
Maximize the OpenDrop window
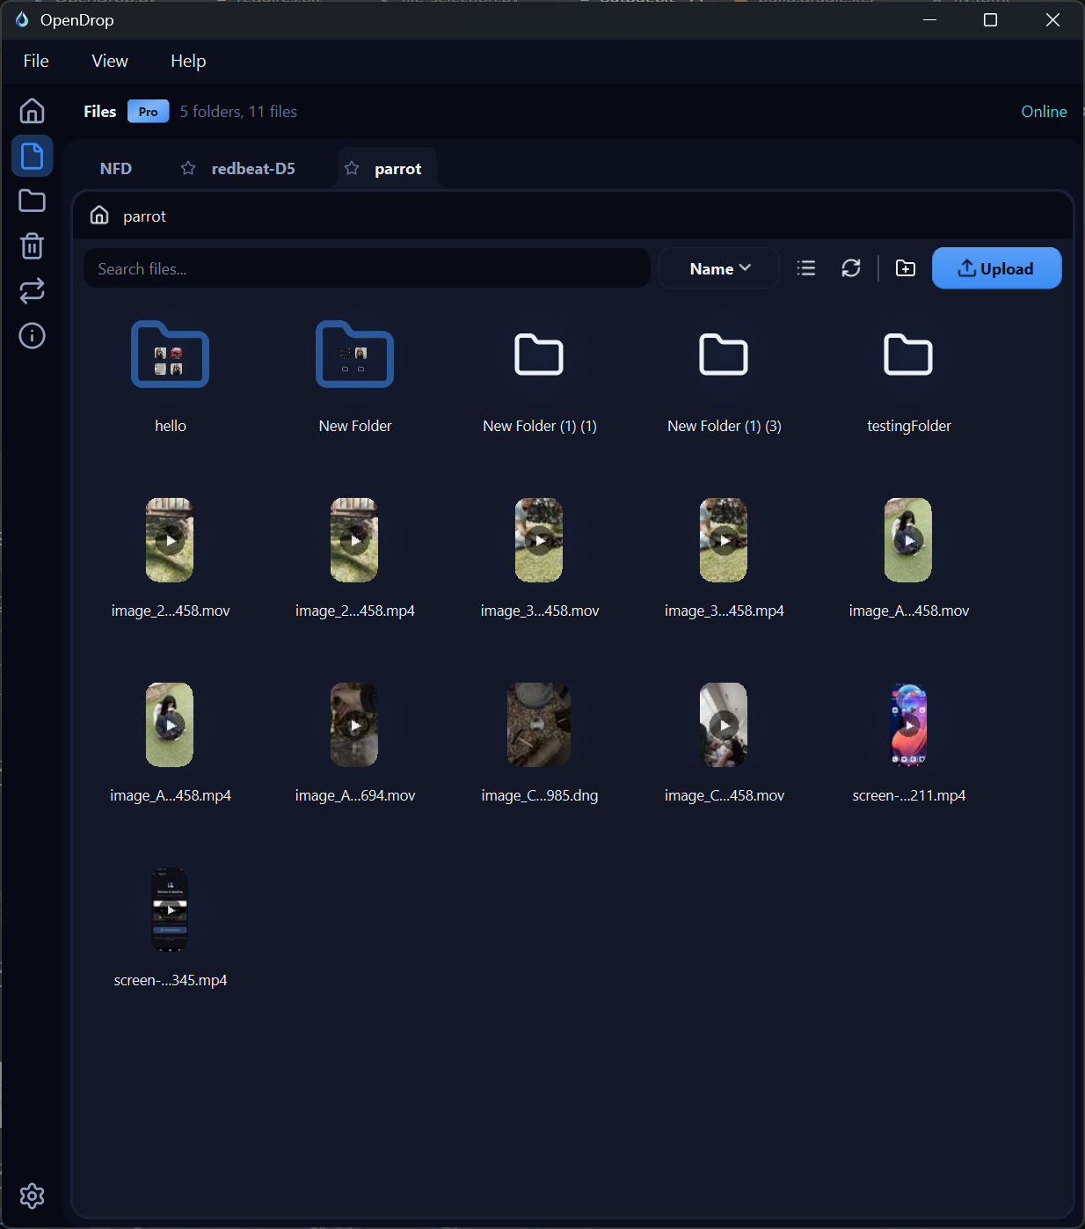coord(990,19)
